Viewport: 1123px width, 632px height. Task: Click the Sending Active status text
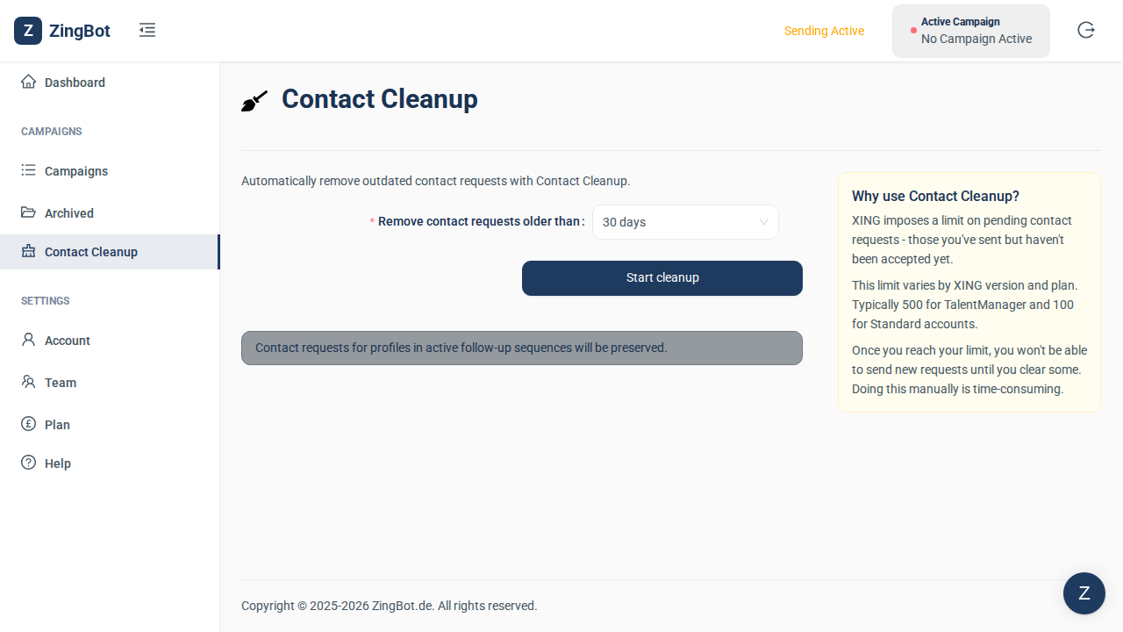(x=824, y=31)
